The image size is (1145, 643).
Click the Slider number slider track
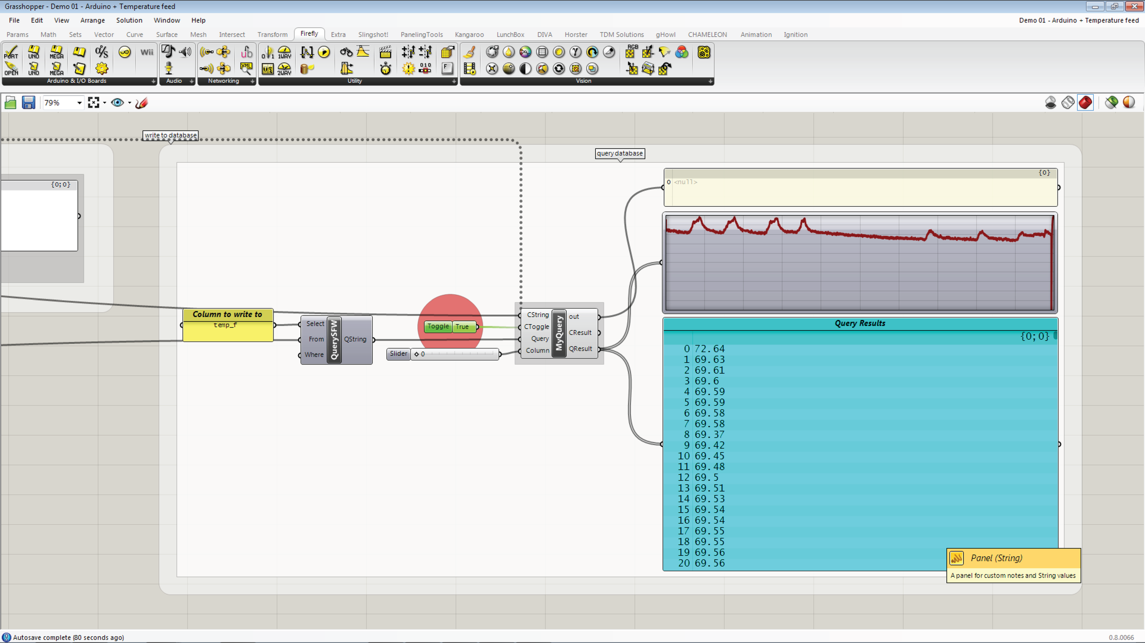458,354
